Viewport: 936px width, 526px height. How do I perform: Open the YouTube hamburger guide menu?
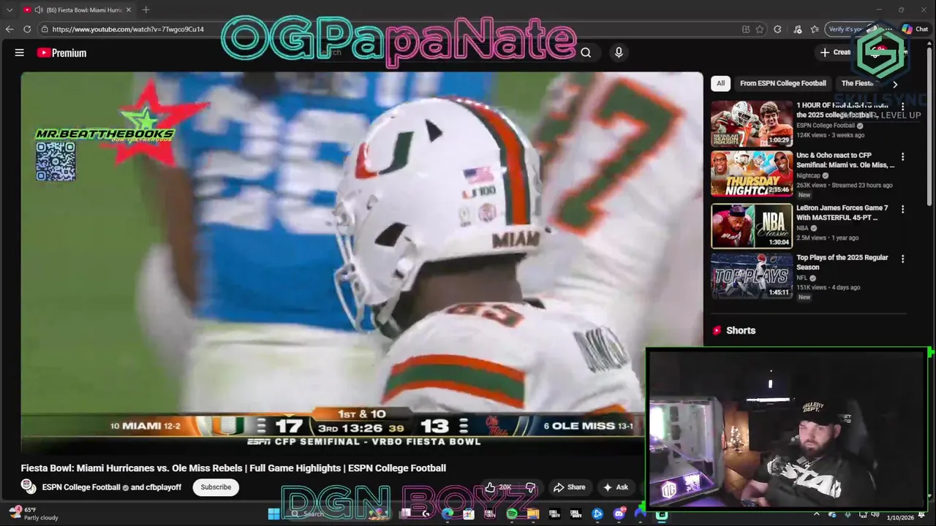coord(20,53)
